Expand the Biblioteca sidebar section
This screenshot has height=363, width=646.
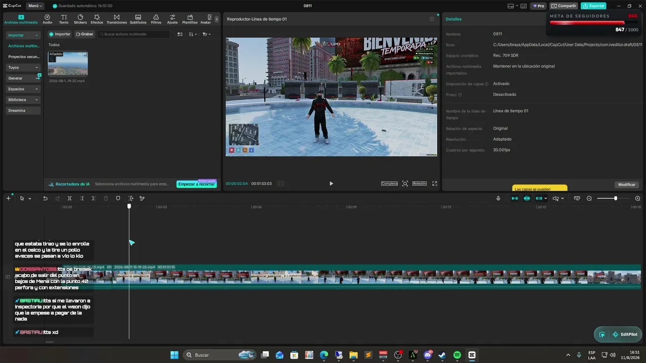tap(23, 100)
